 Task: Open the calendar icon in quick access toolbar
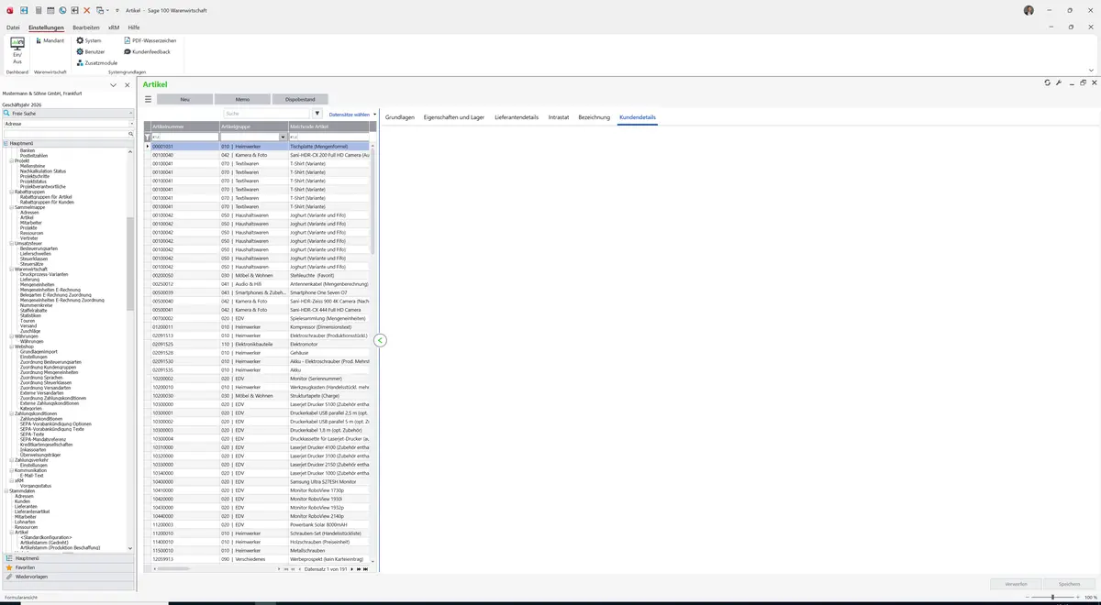click(50, 10)
